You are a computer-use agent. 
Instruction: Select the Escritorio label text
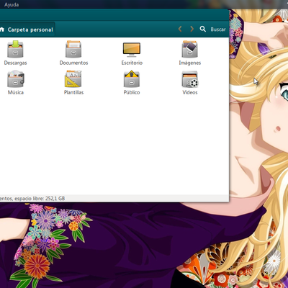click(x=132, y=63)
